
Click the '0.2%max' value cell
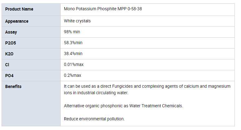click(72, 76)
